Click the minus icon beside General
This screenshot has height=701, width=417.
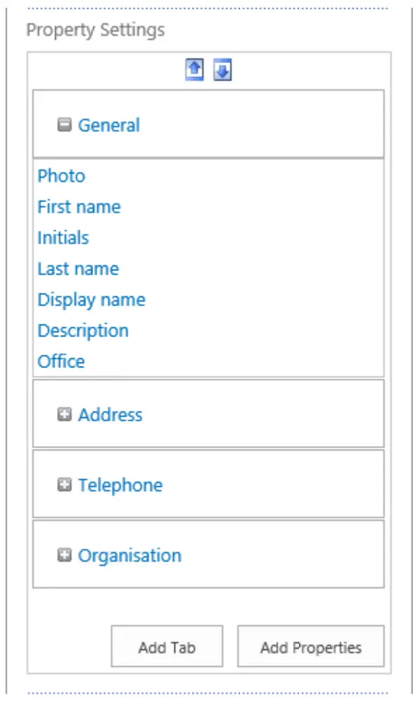coord(65,124)
